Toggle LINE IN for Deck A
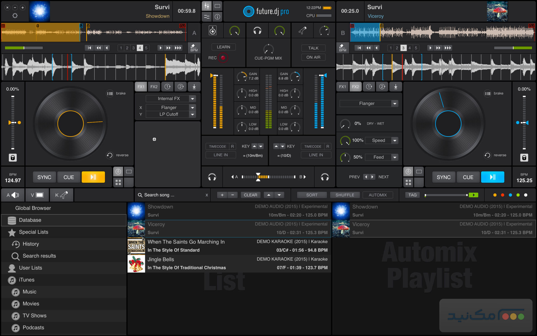 point(220,155)
